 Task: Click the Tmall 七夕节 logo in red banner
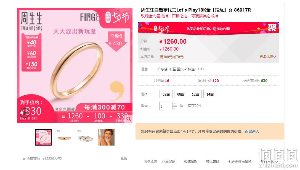point(162,29)
